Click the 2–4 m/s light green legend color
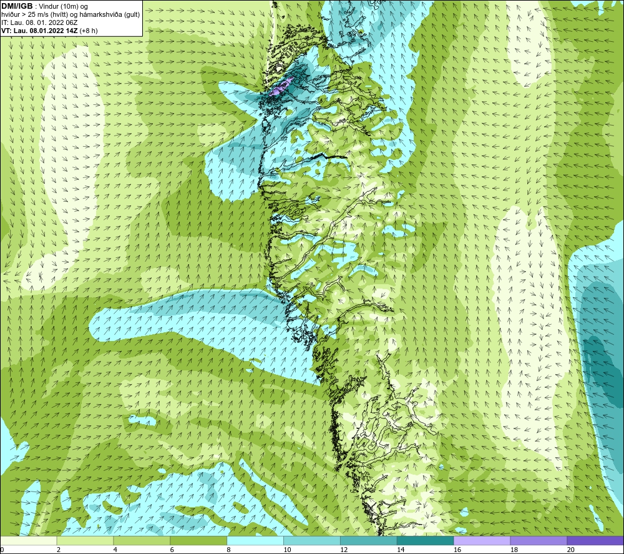The width and height of the screenshot is (624, 554). coord(85,541)
